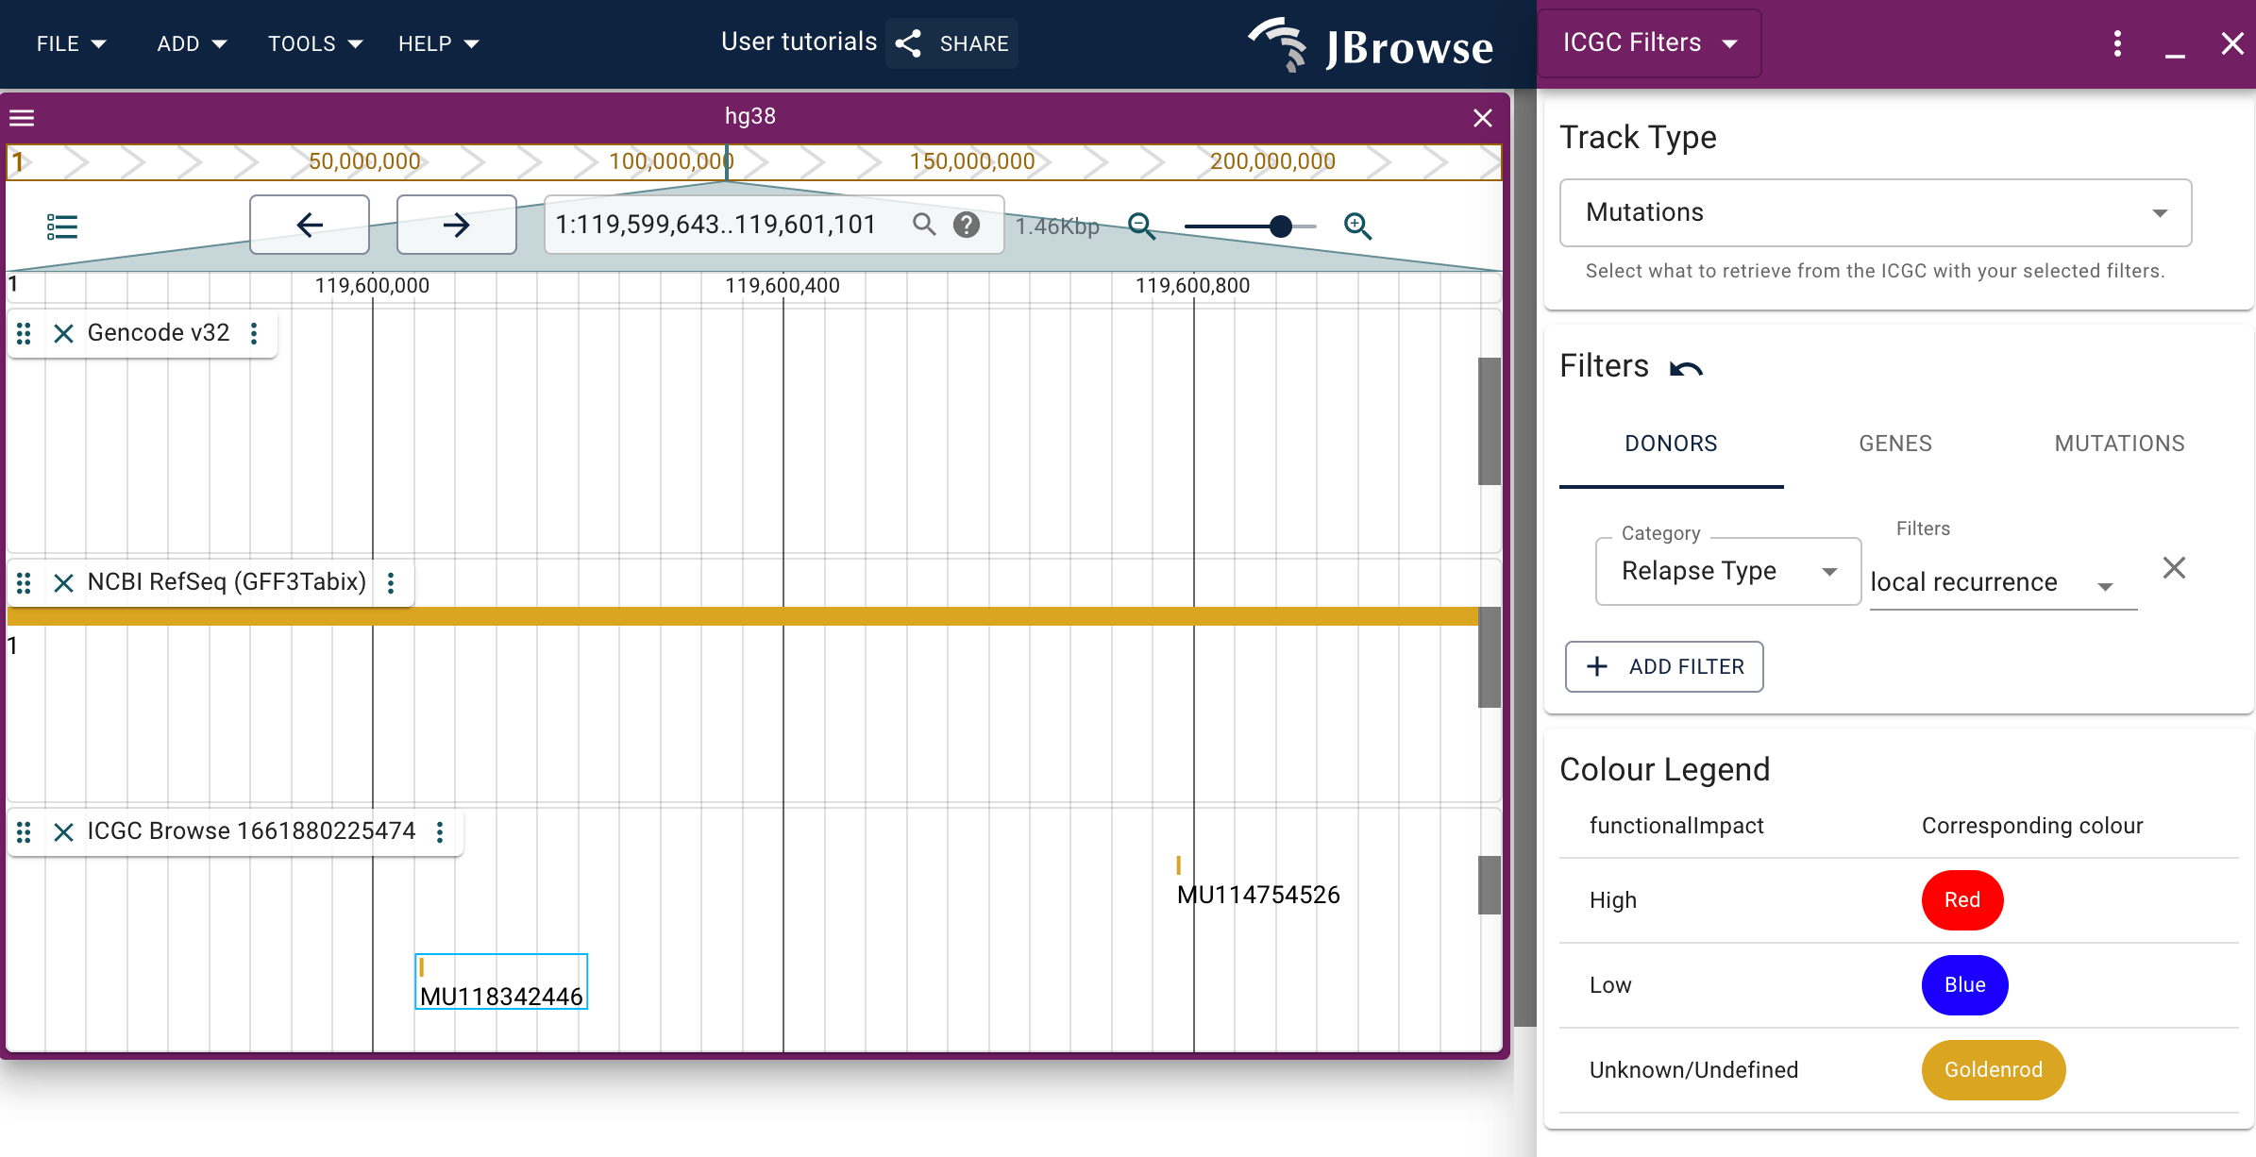Screen dimensions: 2256x1157
Task: Click the User tutorials session name
Action: [x=799, y=42]
